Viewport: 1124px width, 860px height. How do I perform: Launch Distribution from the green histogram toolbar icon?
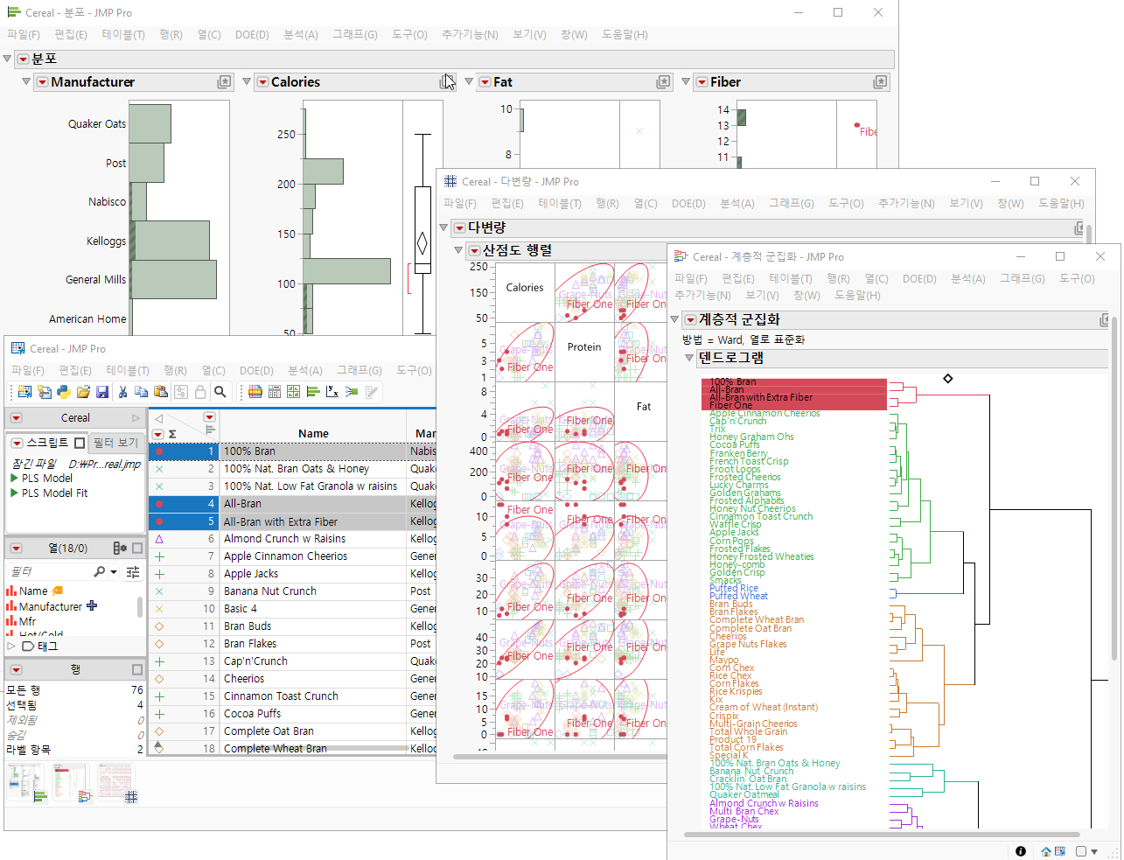312,392
